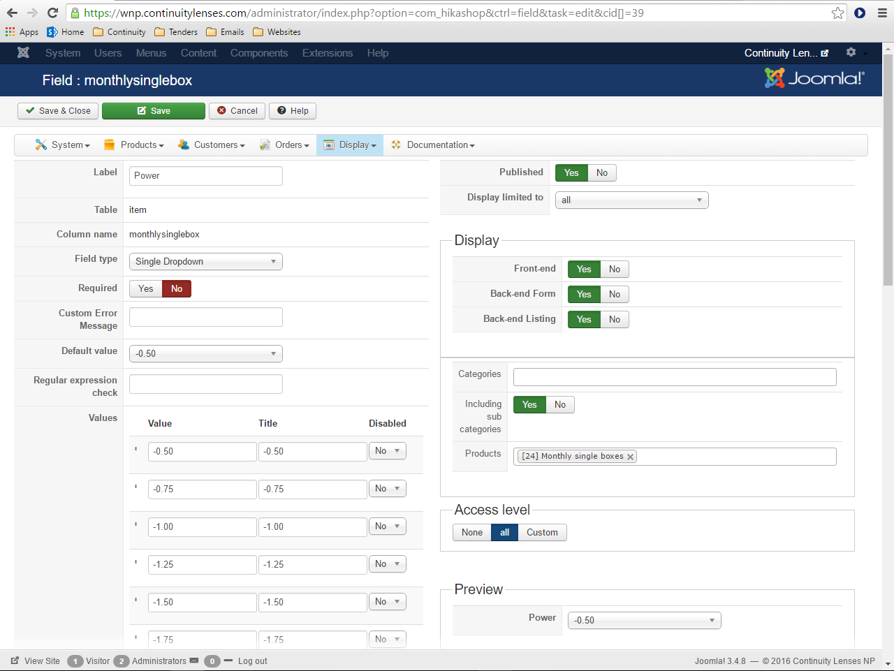This screenshot has width=894, height=671.
Task: Click the blue circular extension icon
Action: pos(860,13)
